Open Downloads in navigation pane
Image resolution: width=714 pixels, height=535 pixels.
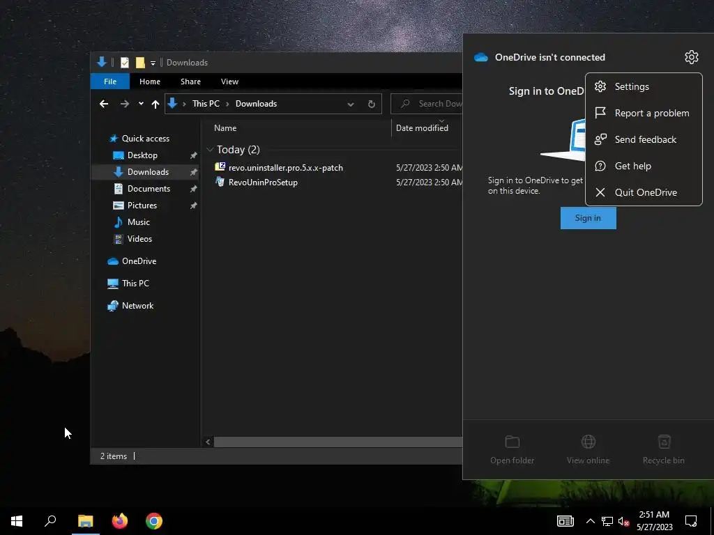[x=148, y=172]
